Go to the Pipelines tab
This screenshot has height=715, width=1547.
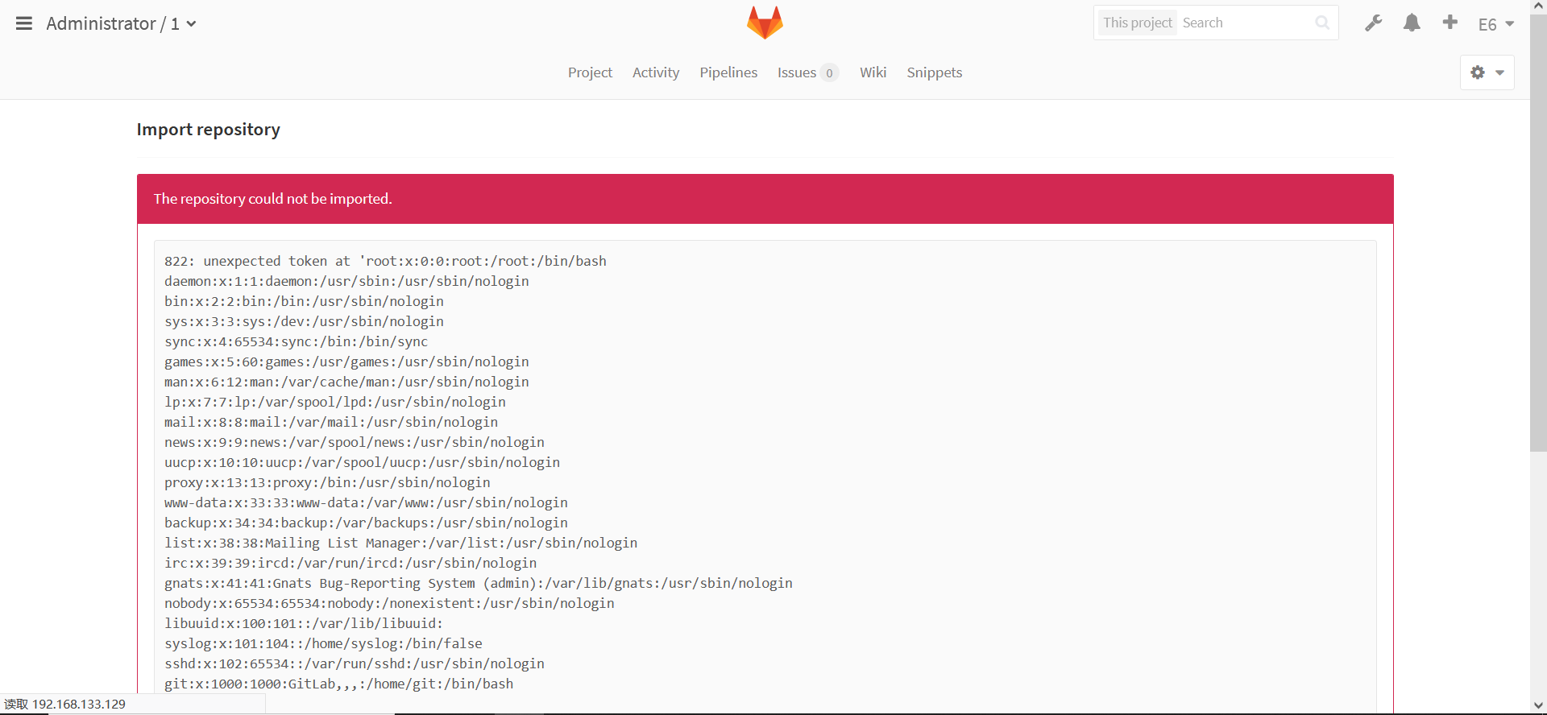coord(728,72)
